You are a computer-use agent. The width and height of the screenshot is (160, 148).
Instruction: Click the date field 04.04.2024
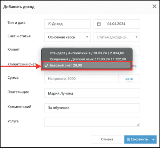click(x=122, y=24)
